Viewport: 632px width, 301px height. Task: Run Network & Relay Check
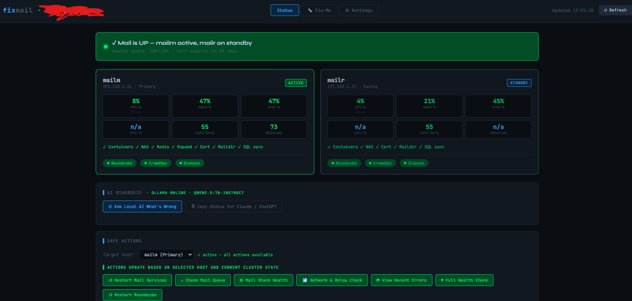[332, 280]
